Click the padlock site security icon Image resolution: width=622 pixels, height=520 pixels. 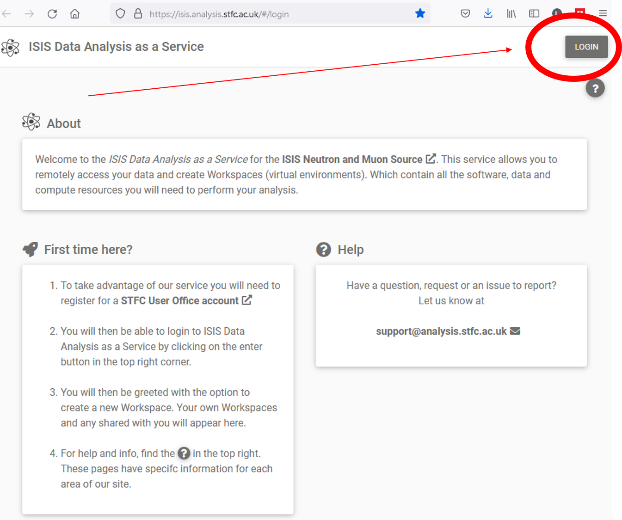138,13
